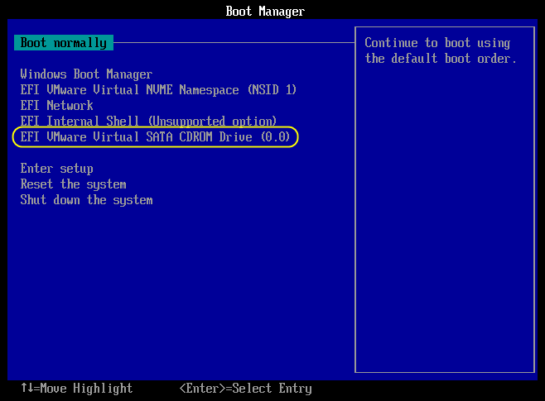Click empty area inside the help panel
The image size is (545, 401).
pos(443,232)
